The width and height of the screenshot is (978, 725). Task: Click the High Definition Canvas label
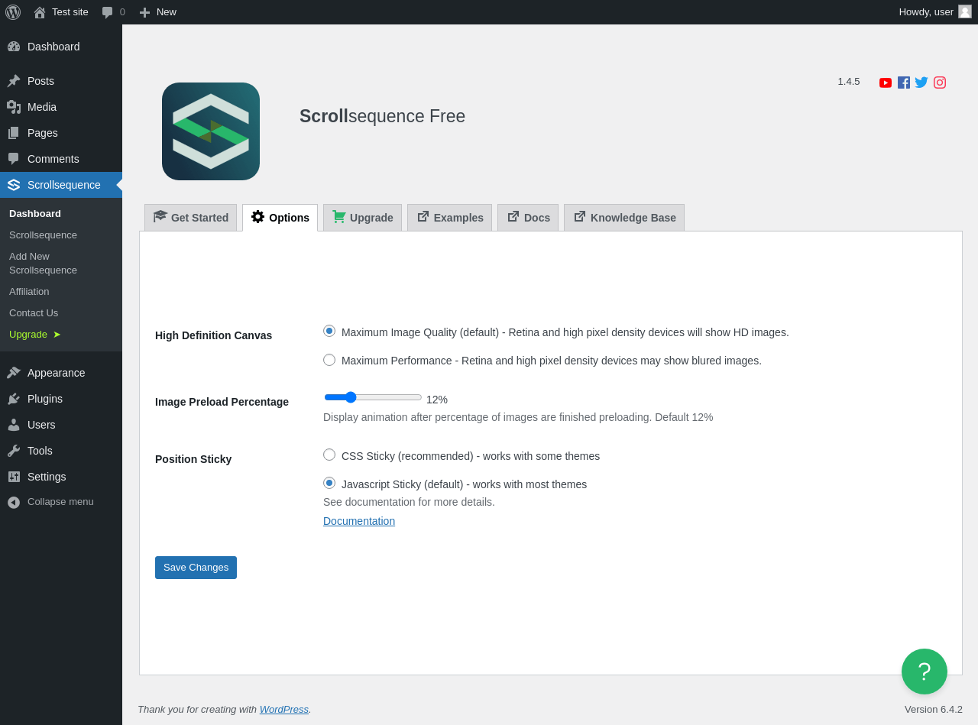tap(214, 335)
